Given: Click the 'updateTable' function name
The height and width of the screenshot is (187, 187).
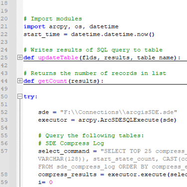Looking at the screenshot, I should (58, 57).
